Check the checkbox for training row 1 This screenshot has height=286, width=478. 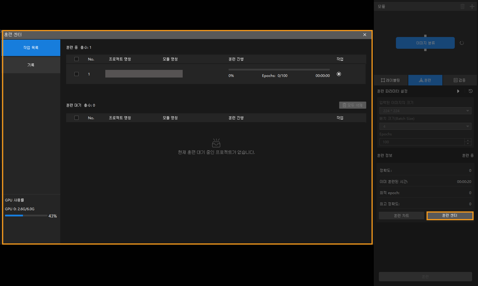(x=76, y=74)
